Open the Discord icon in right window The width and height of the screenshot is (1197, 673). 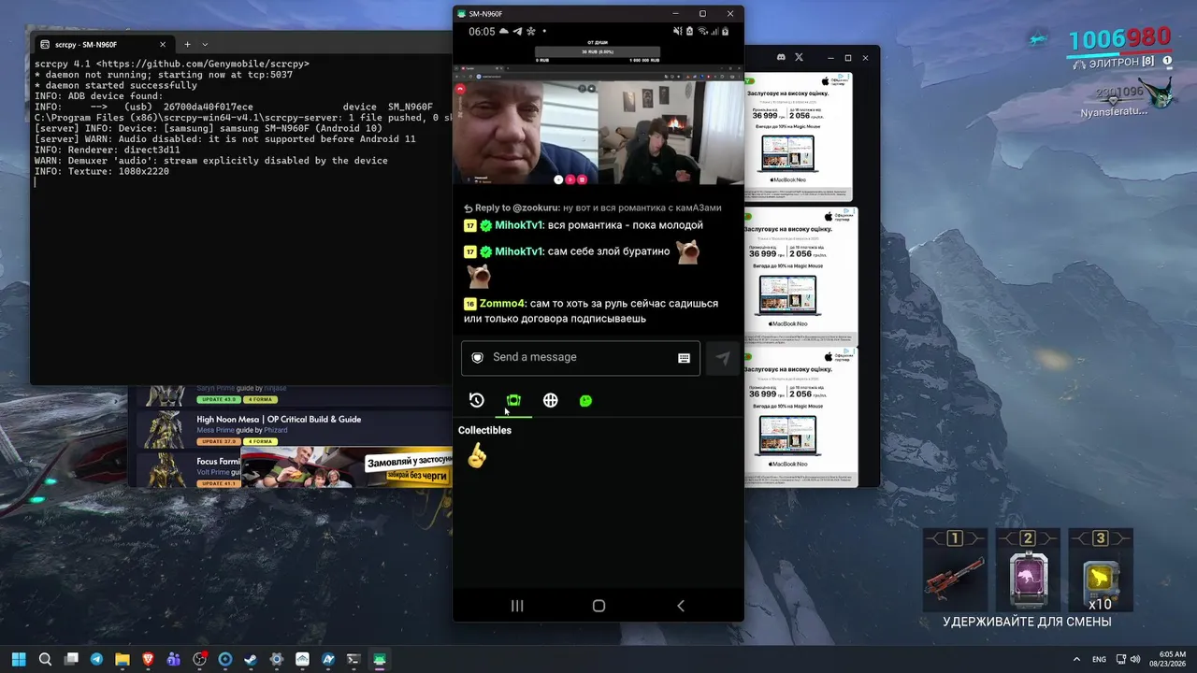781,58
